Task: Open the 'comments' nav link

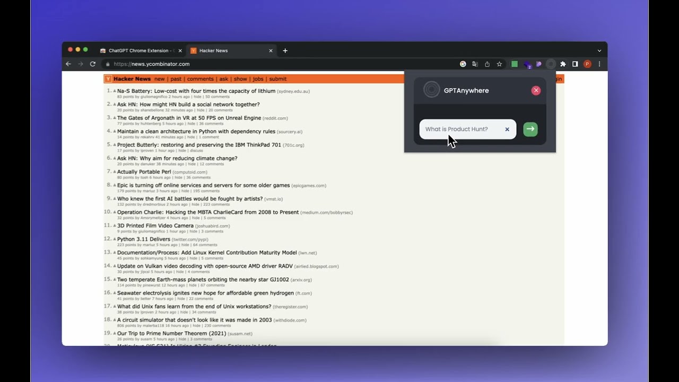Action: click(201, 79)
